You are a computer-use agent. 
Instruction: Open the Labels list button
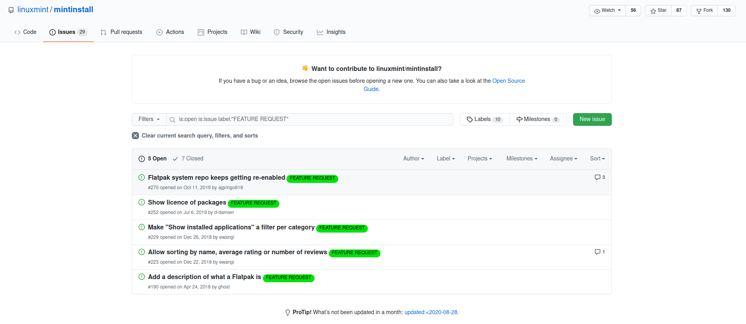pyautogui.click(x=485, y=119)
